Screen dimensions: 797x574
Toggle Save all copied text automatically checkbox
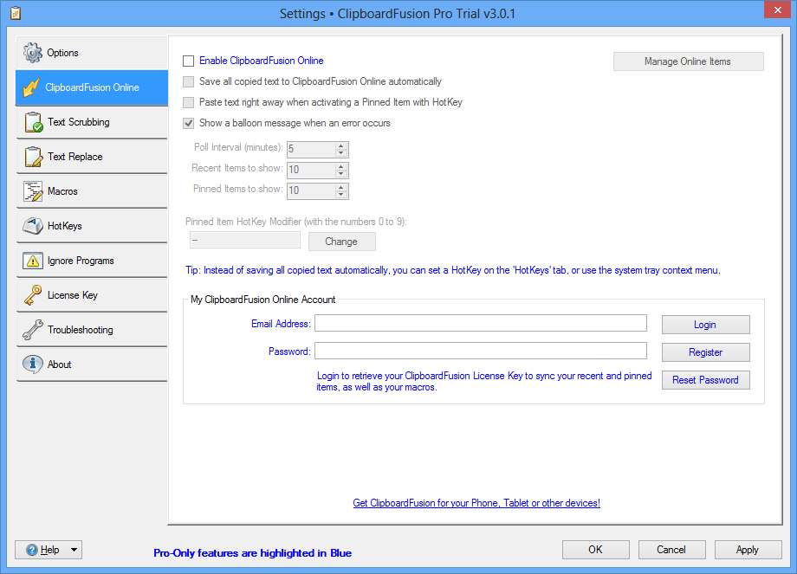tap(189, 81)
